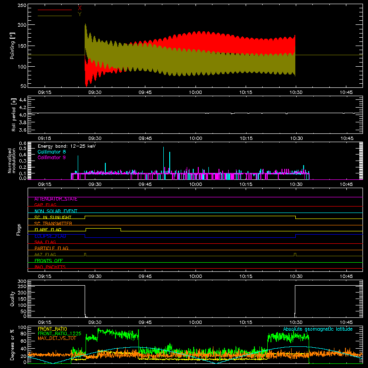Click the 'Degrees or %' axis title
The height and width of the screenshot is (368, 368).
point(12,345)
